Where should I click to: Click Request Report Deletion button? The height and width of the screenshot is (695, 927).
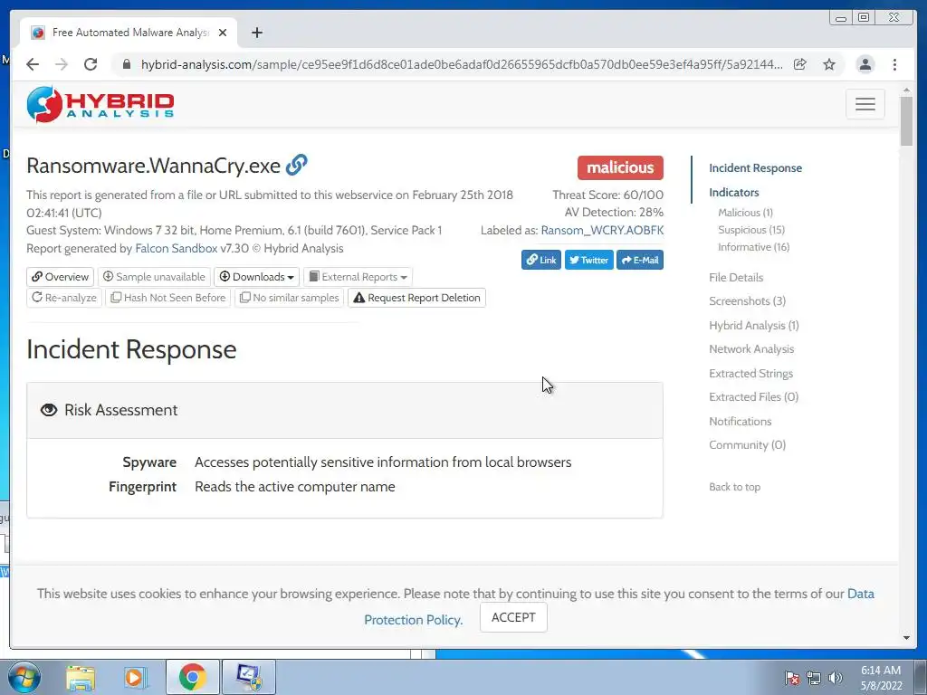(x=416, y=297)
